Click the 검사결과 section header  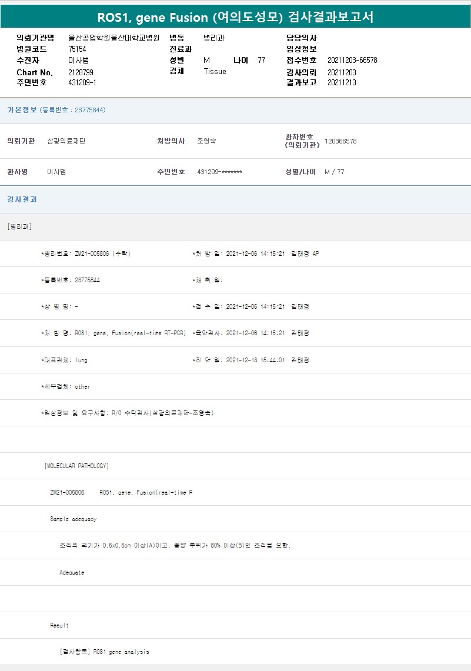pos(22,199)
